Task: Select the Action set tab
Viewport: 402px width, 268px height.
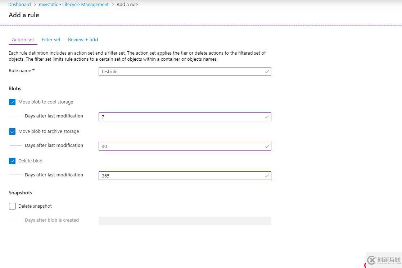Action: pyautogui.click(x=23, y=40)
